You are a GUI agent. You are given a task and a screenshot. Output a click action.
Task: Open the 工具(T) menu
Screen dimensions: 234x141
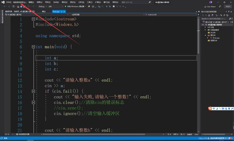90,2
